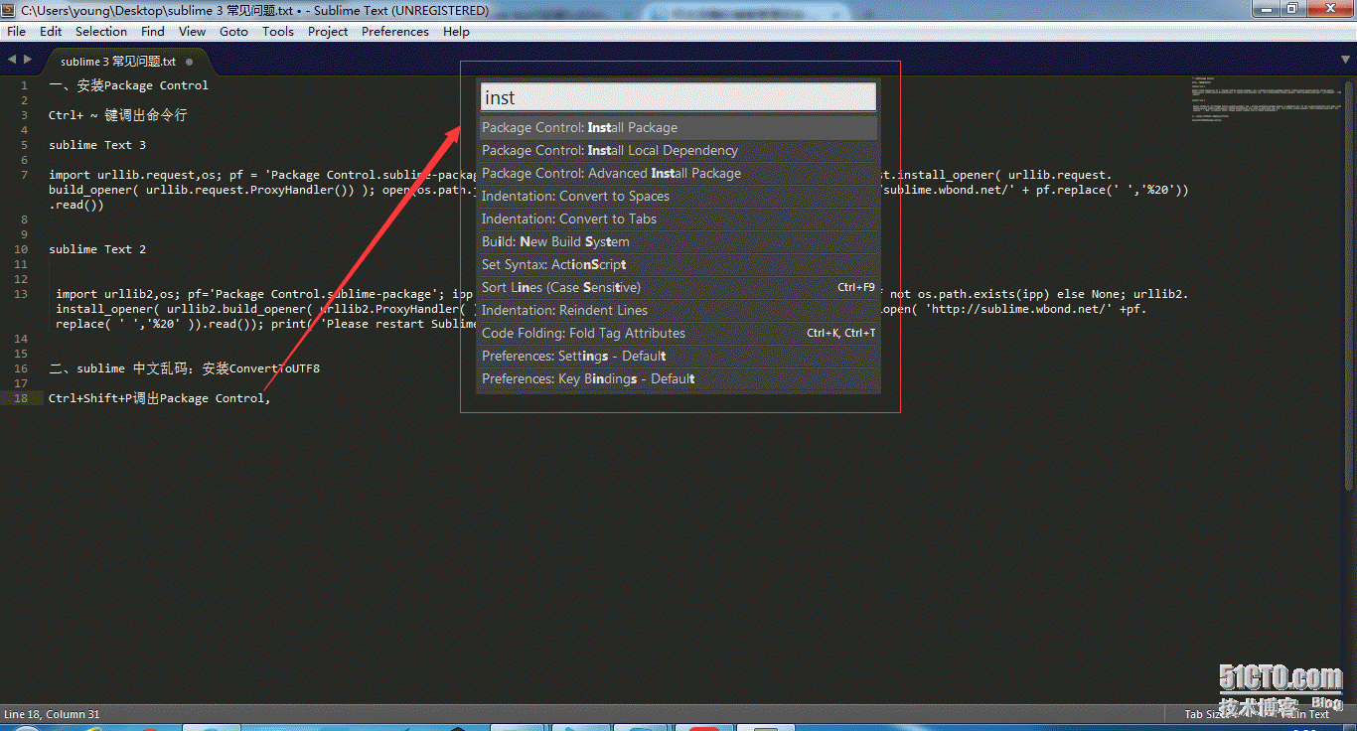Choose 'Set Syntax: ActionScript'
The height and width of the screenshot is (731, 1357).
pos(678,264)
